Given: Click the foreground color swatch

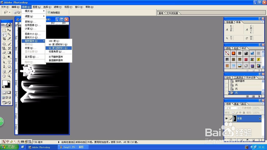Looking at the screenshot, I should (x=5, y=83).
